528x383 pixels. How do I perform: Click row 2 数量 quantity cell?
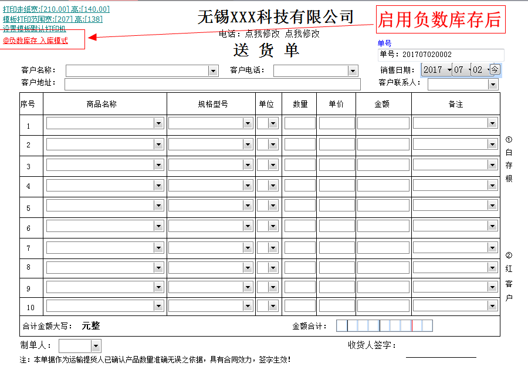[x=299, y=144]
